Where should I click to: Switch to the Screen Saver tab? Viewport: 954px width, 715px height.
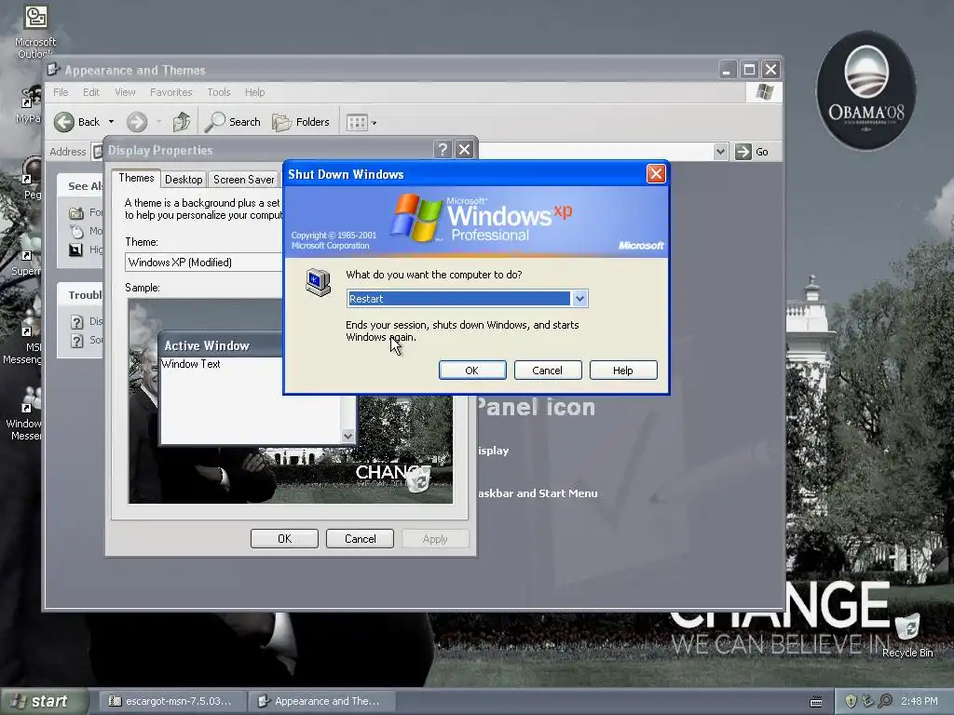[243, 180]
